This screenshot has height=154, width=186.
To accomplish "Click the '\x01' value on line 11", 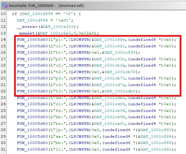I will coord(63,20).
